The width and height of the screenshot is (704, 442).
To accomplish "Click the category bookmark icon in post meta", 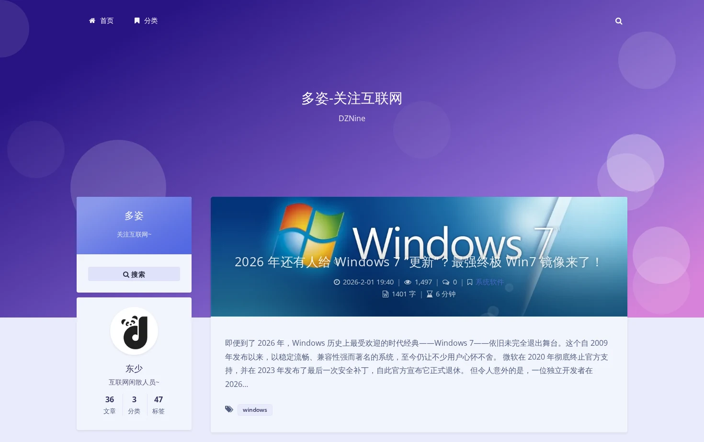I will pyautogui.click(x=470, y=282).
